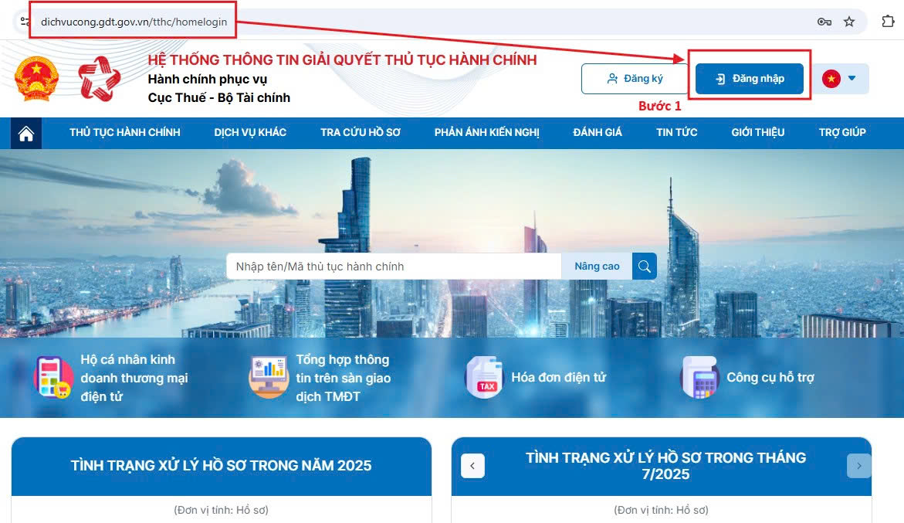Go to next month with right chevron

point(859,466)
